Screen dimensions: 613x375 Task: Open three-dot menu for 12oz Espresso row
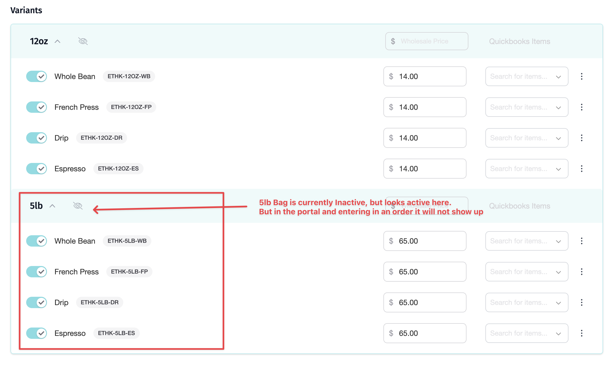point(581,169)
